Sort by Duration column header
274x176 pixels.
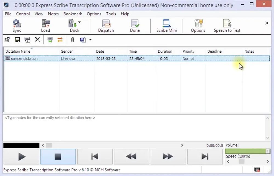coord(168,51)
